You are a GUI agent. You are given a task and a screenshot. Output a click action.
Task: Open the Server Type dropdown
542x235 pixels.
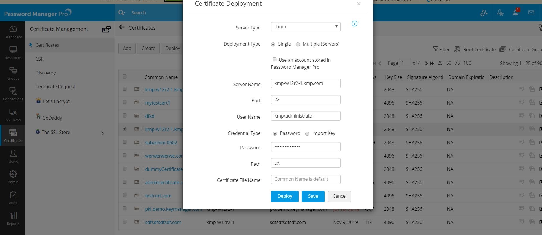[x=306, y=27]
